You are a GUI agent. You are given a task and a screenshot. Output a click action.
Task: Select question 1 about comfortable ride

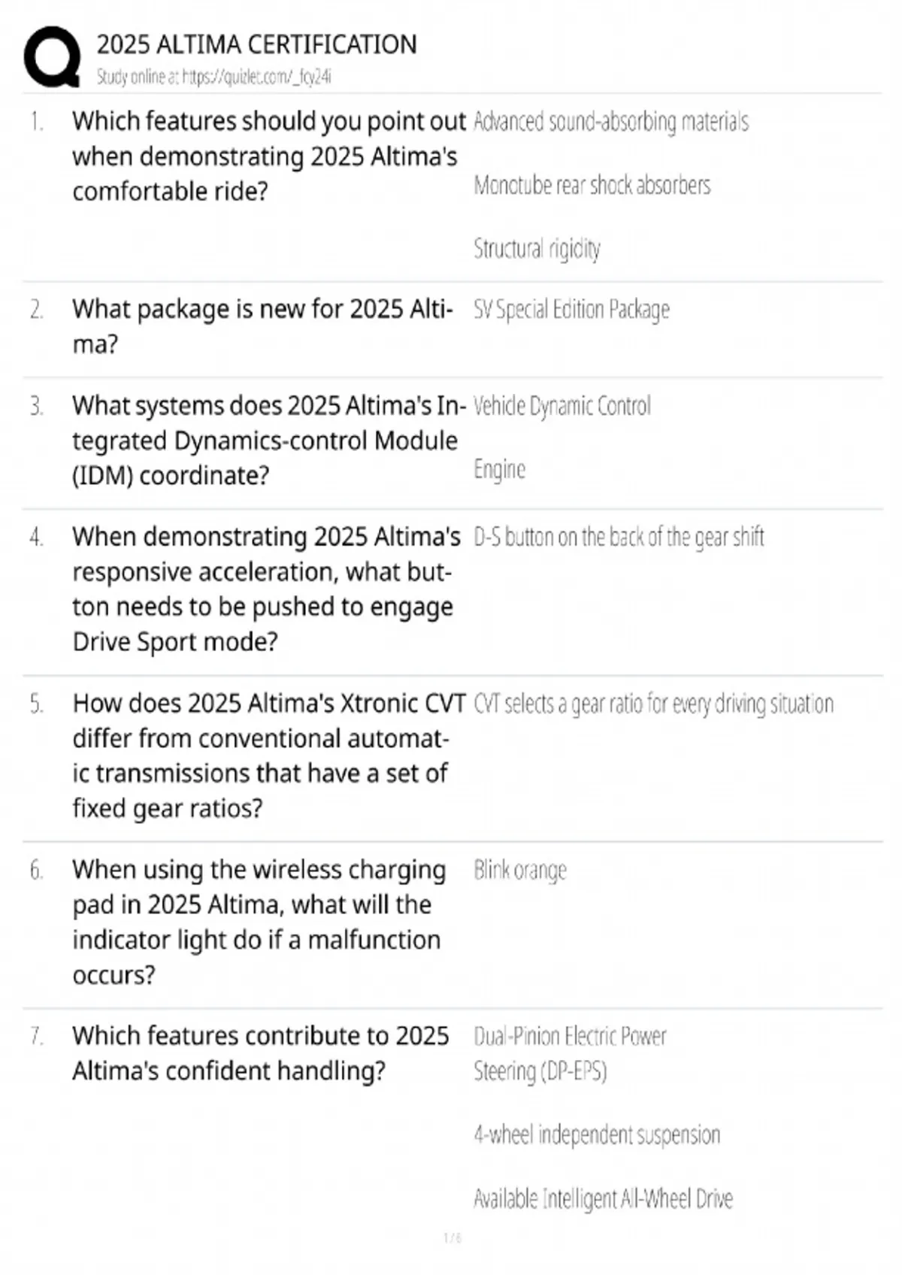269,156
